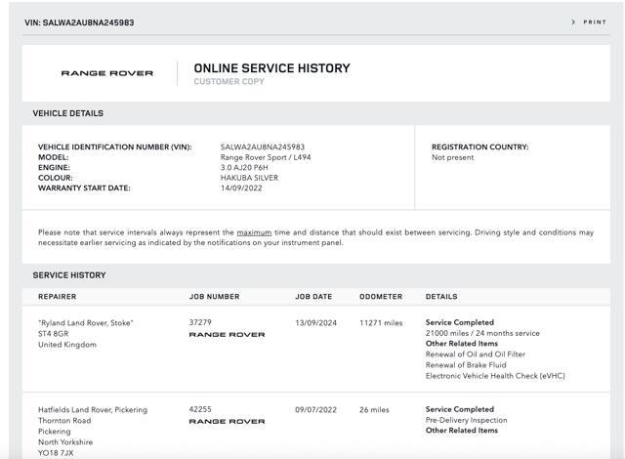Click address line 'North Yorkshire'
This screenshot has height=459, width=625.
(x=65, y=441)
